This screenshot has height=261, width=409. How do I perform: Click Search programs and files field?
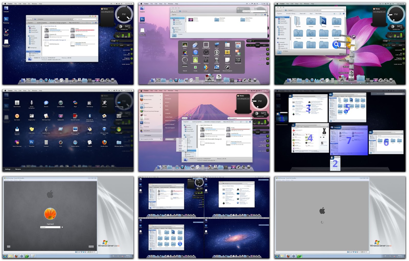point(151,139)
